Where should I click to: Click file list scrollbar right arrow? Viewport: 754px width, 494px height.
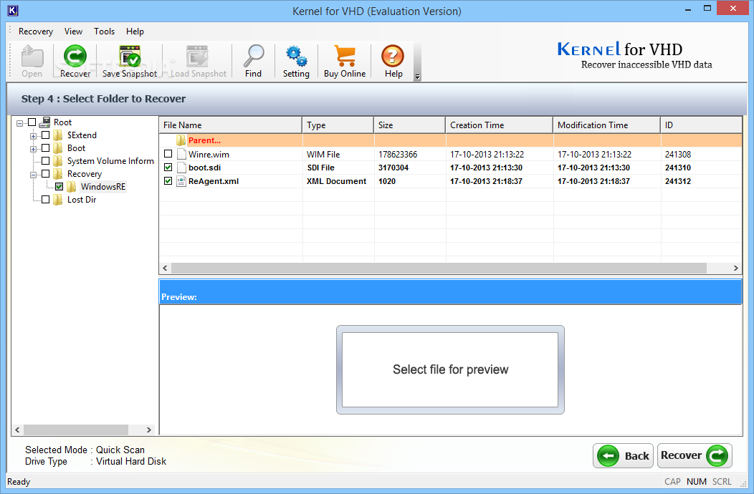[x=736, y=268]
